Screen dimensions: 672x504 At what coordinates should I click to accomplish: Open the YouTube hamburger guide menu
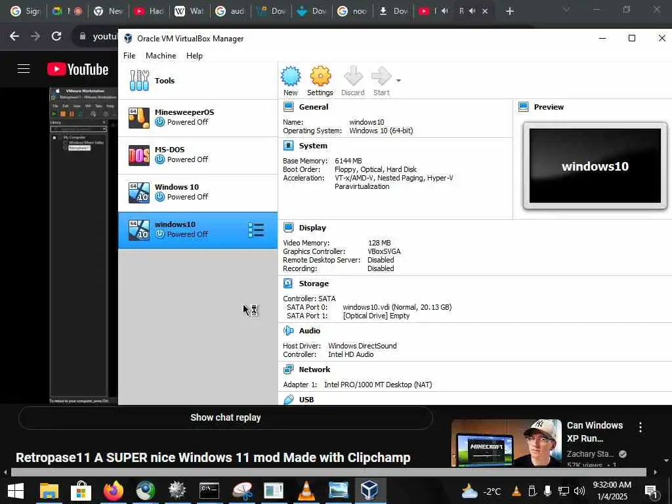tap(24, 68)
